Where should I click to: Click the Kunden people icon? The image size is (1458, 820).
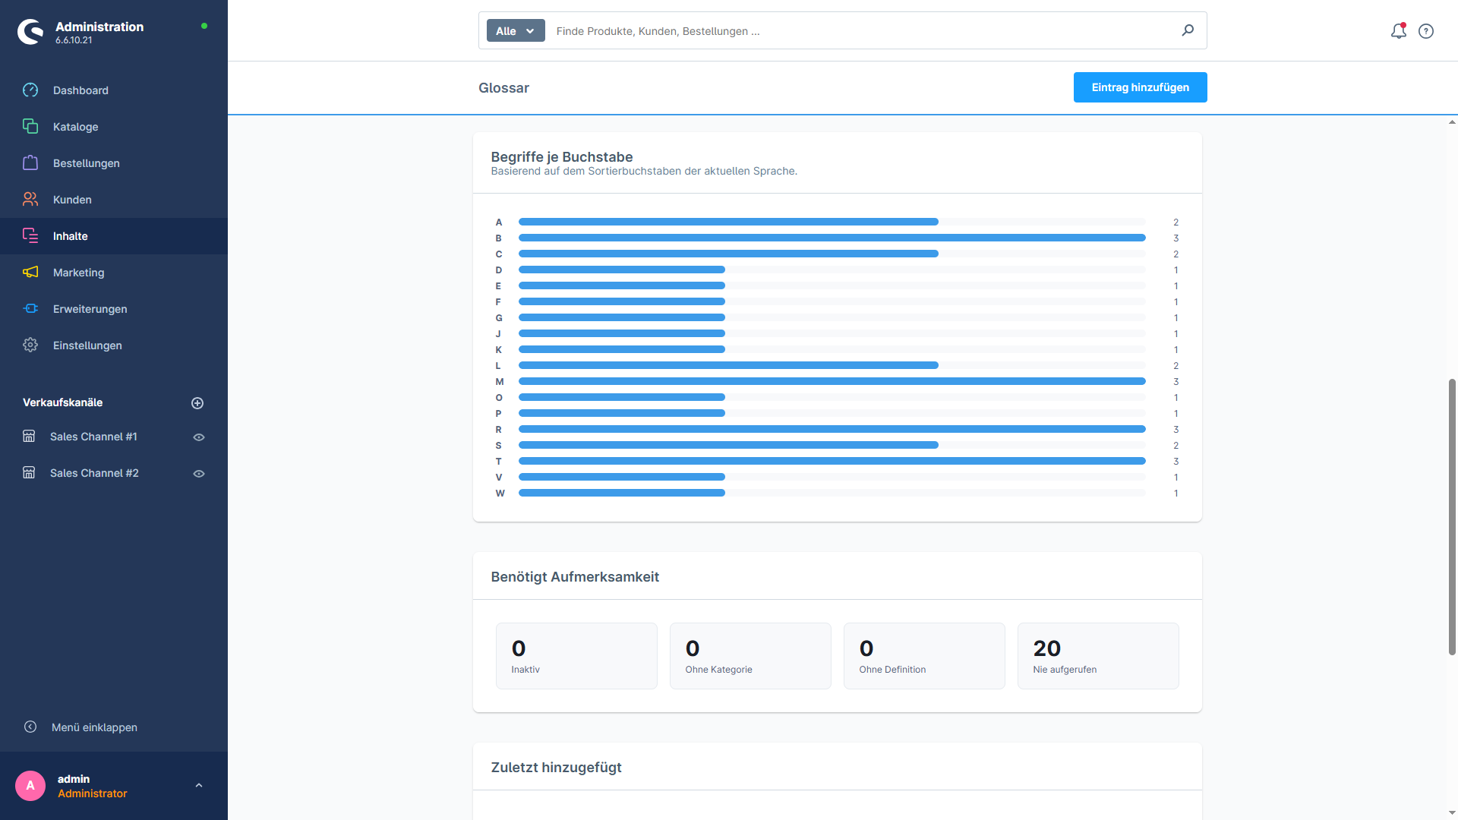point(30,200)
